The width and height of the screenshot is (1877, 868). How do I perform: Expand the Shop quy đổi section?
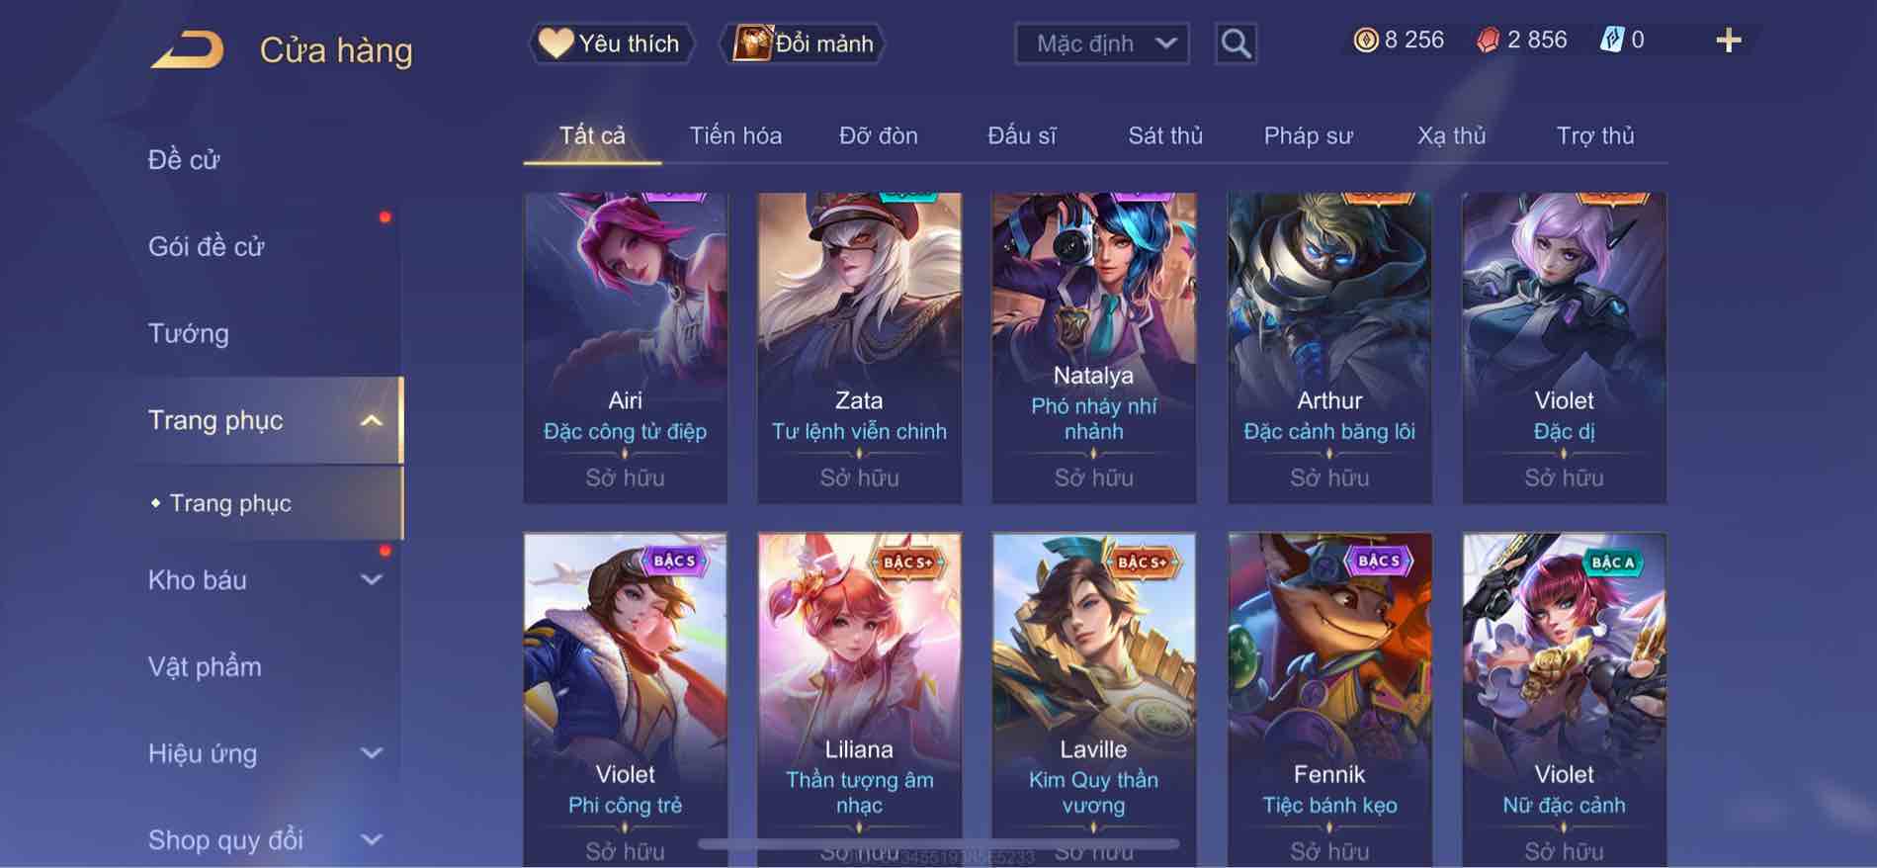pos(371,840)
